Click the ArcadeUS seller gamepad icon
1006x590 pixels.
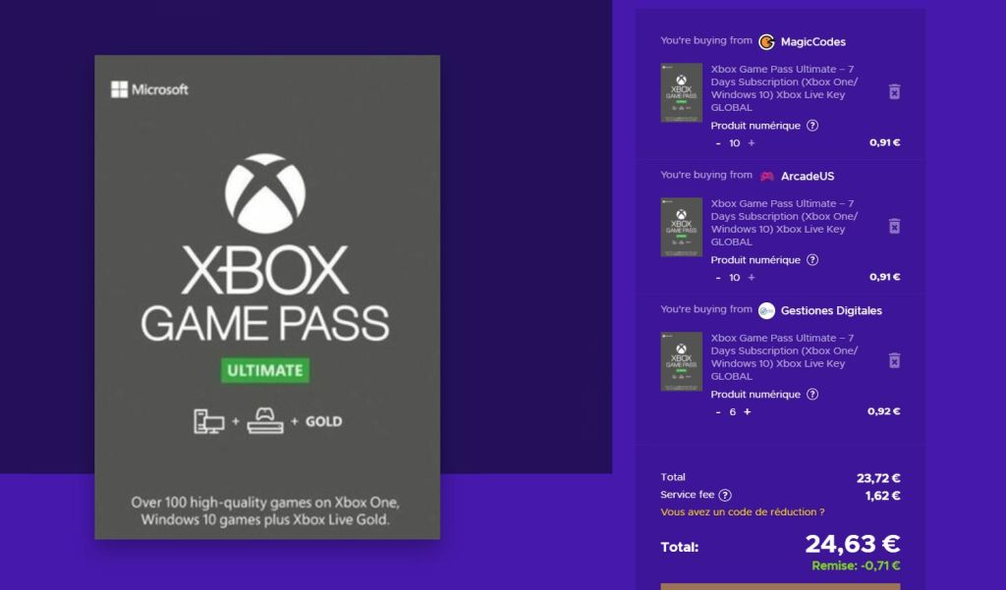tap(766, 177)
